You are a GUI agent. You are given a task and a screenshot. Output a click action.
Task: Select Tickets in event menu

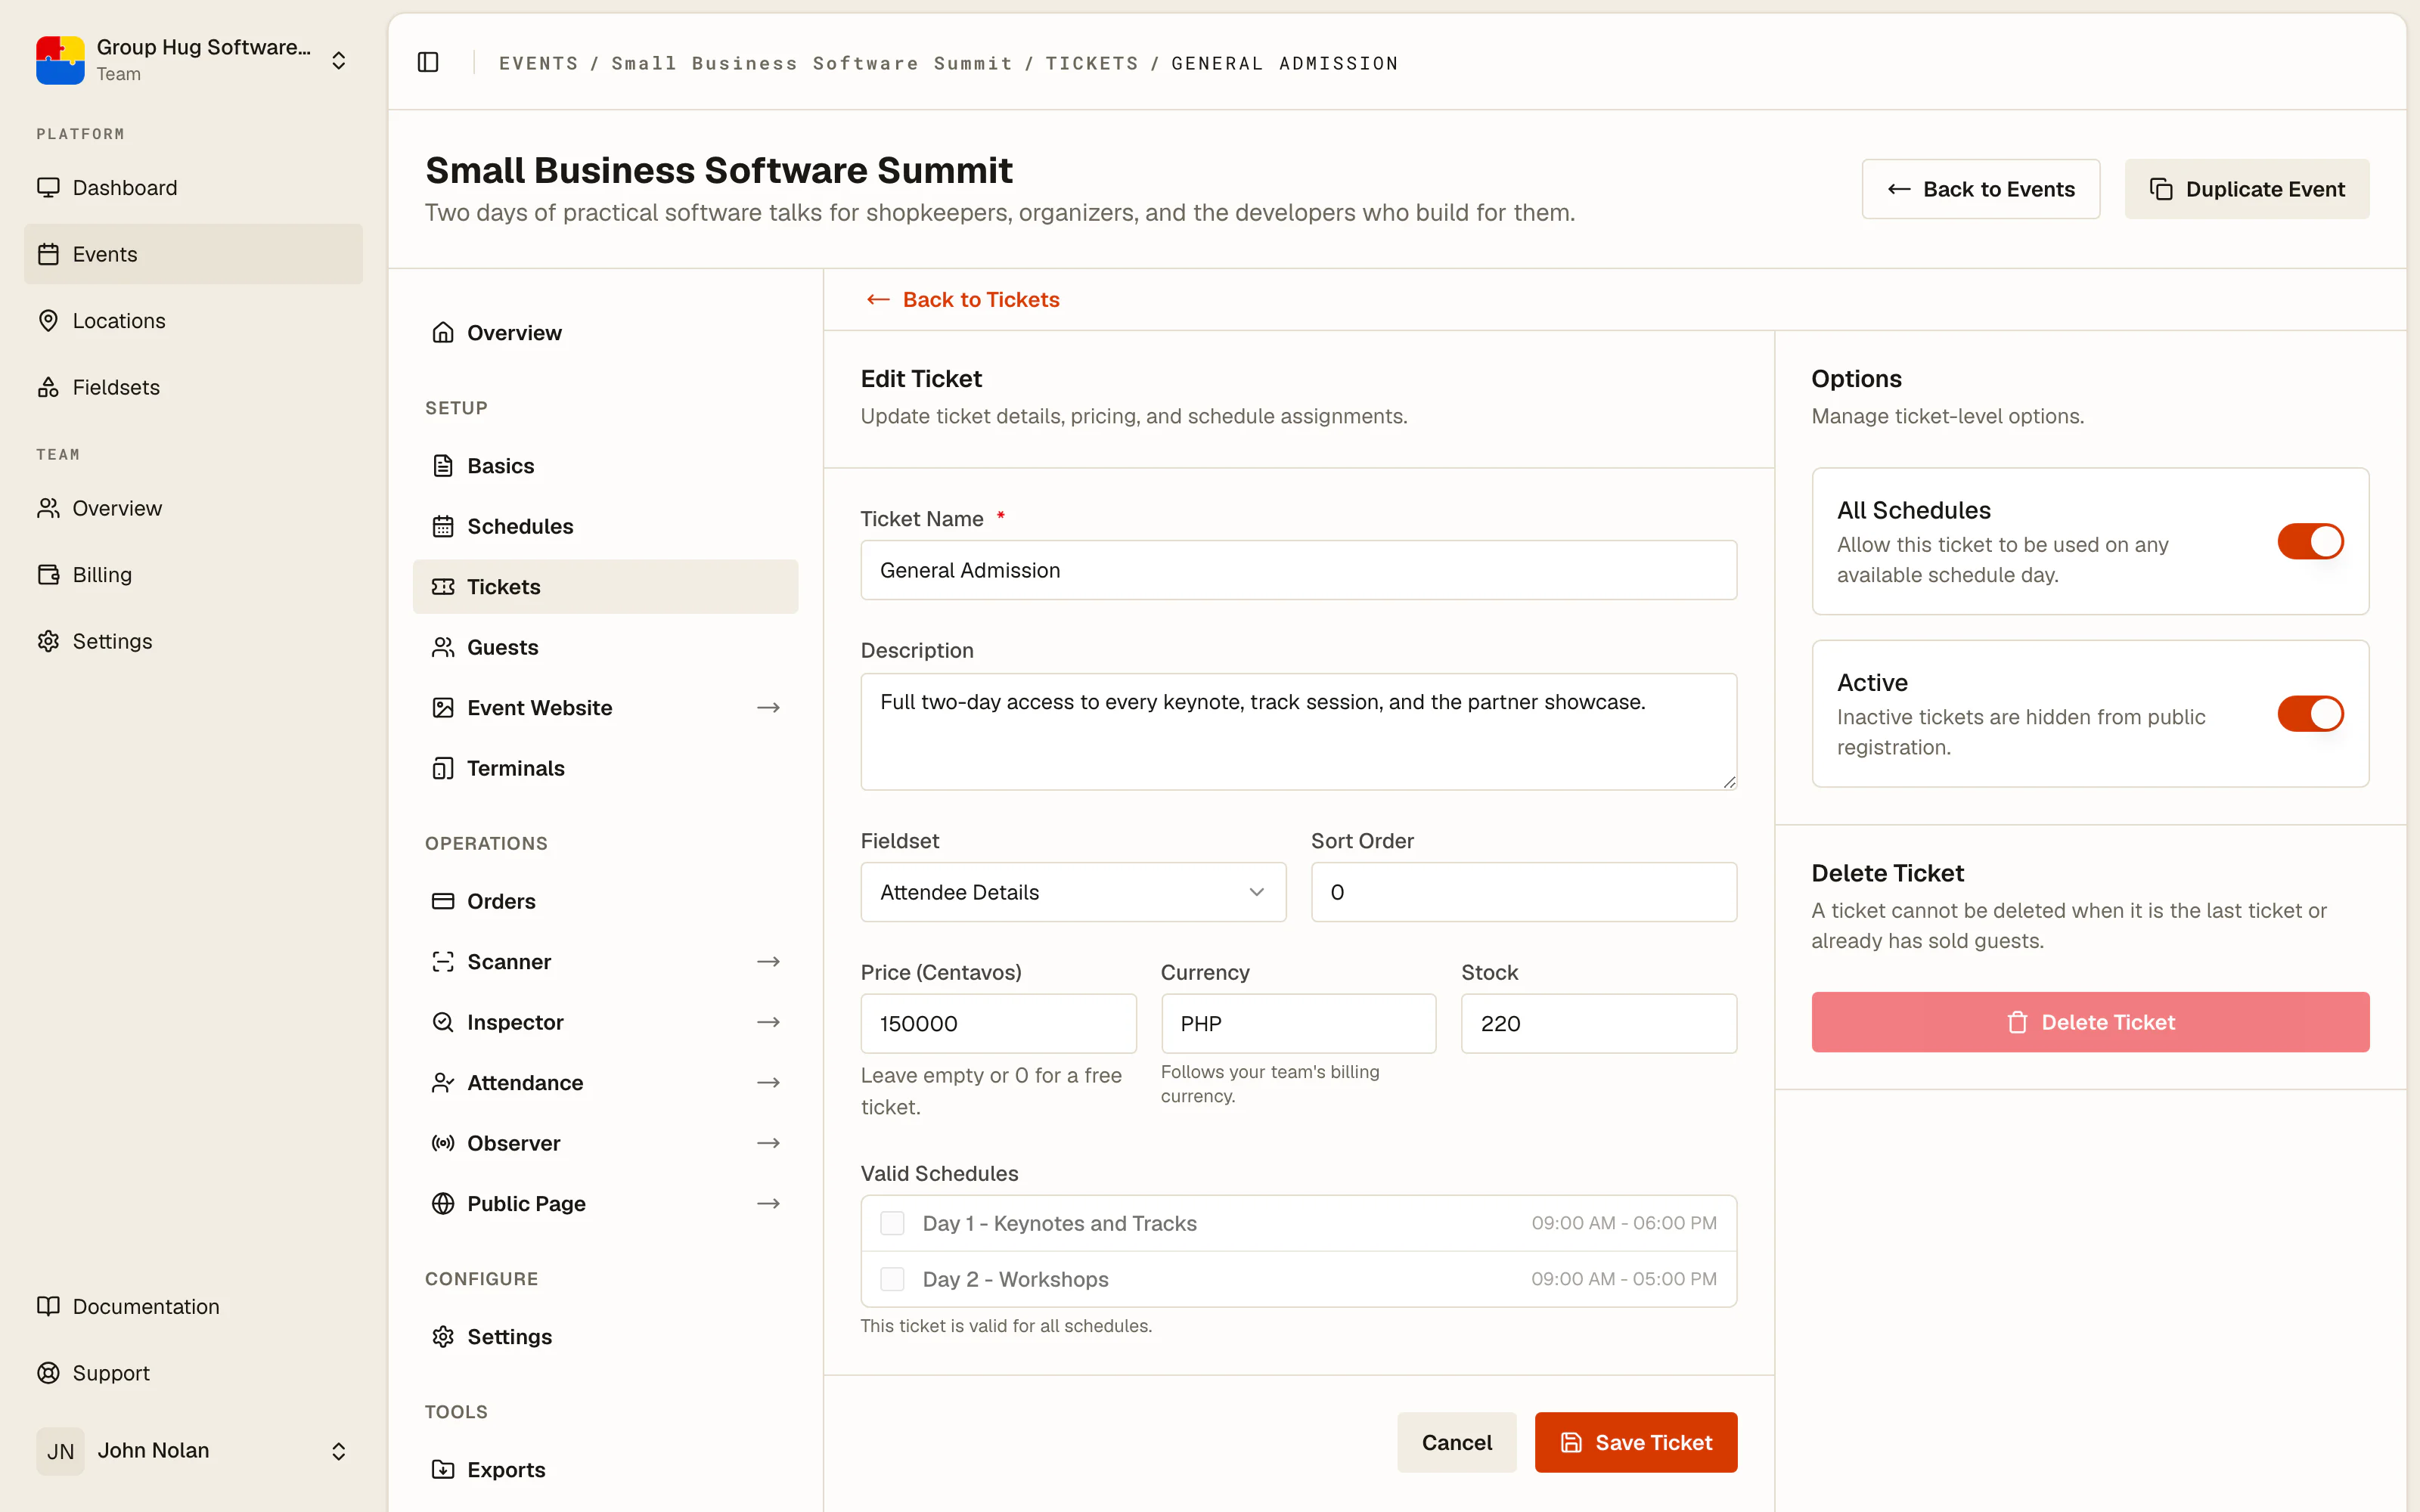[x=605, y=587]
